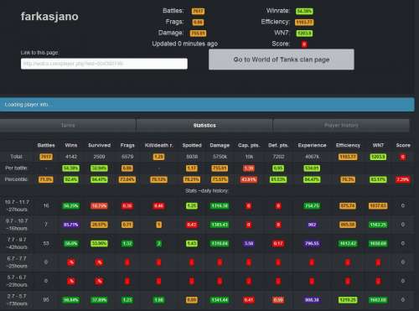Image resolution: width=419 pixels, height=311 pixels.
Task: Click battles count 53 in 7.7 - 9.7 row
Action: click(x=46, y=243)
